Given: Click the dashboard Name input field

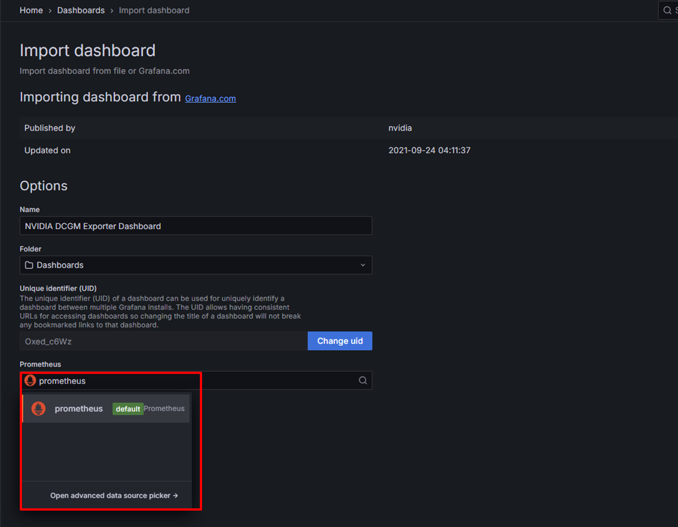Looking at the screenshot, I should point(195,226).
